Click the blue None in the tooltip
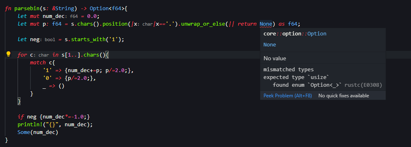The width and height of the screenshot is (411, 147). 270,45
